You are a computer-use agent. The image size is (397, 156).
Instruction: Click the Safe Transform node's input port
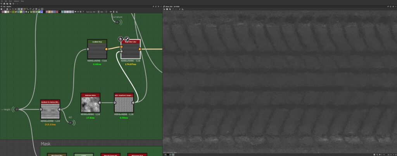pos(115,102)
